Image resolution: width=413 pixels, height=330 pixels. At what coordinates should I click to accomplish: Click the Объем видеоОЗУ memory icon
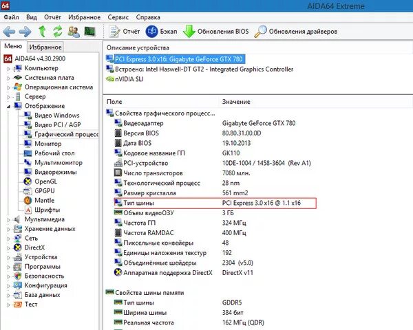pos(118,212)
